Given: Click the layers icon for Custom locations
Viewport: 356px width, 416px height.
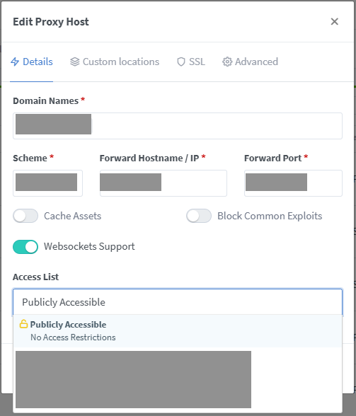Looking at the screenshot, I should tap(75, 62).
